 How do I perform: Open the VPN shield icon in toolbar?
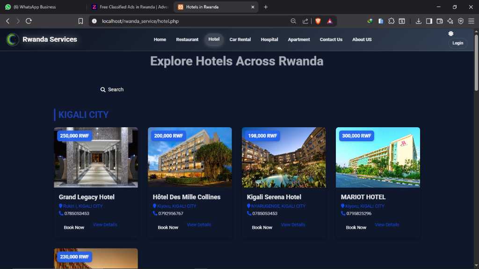tap(461, 21)
